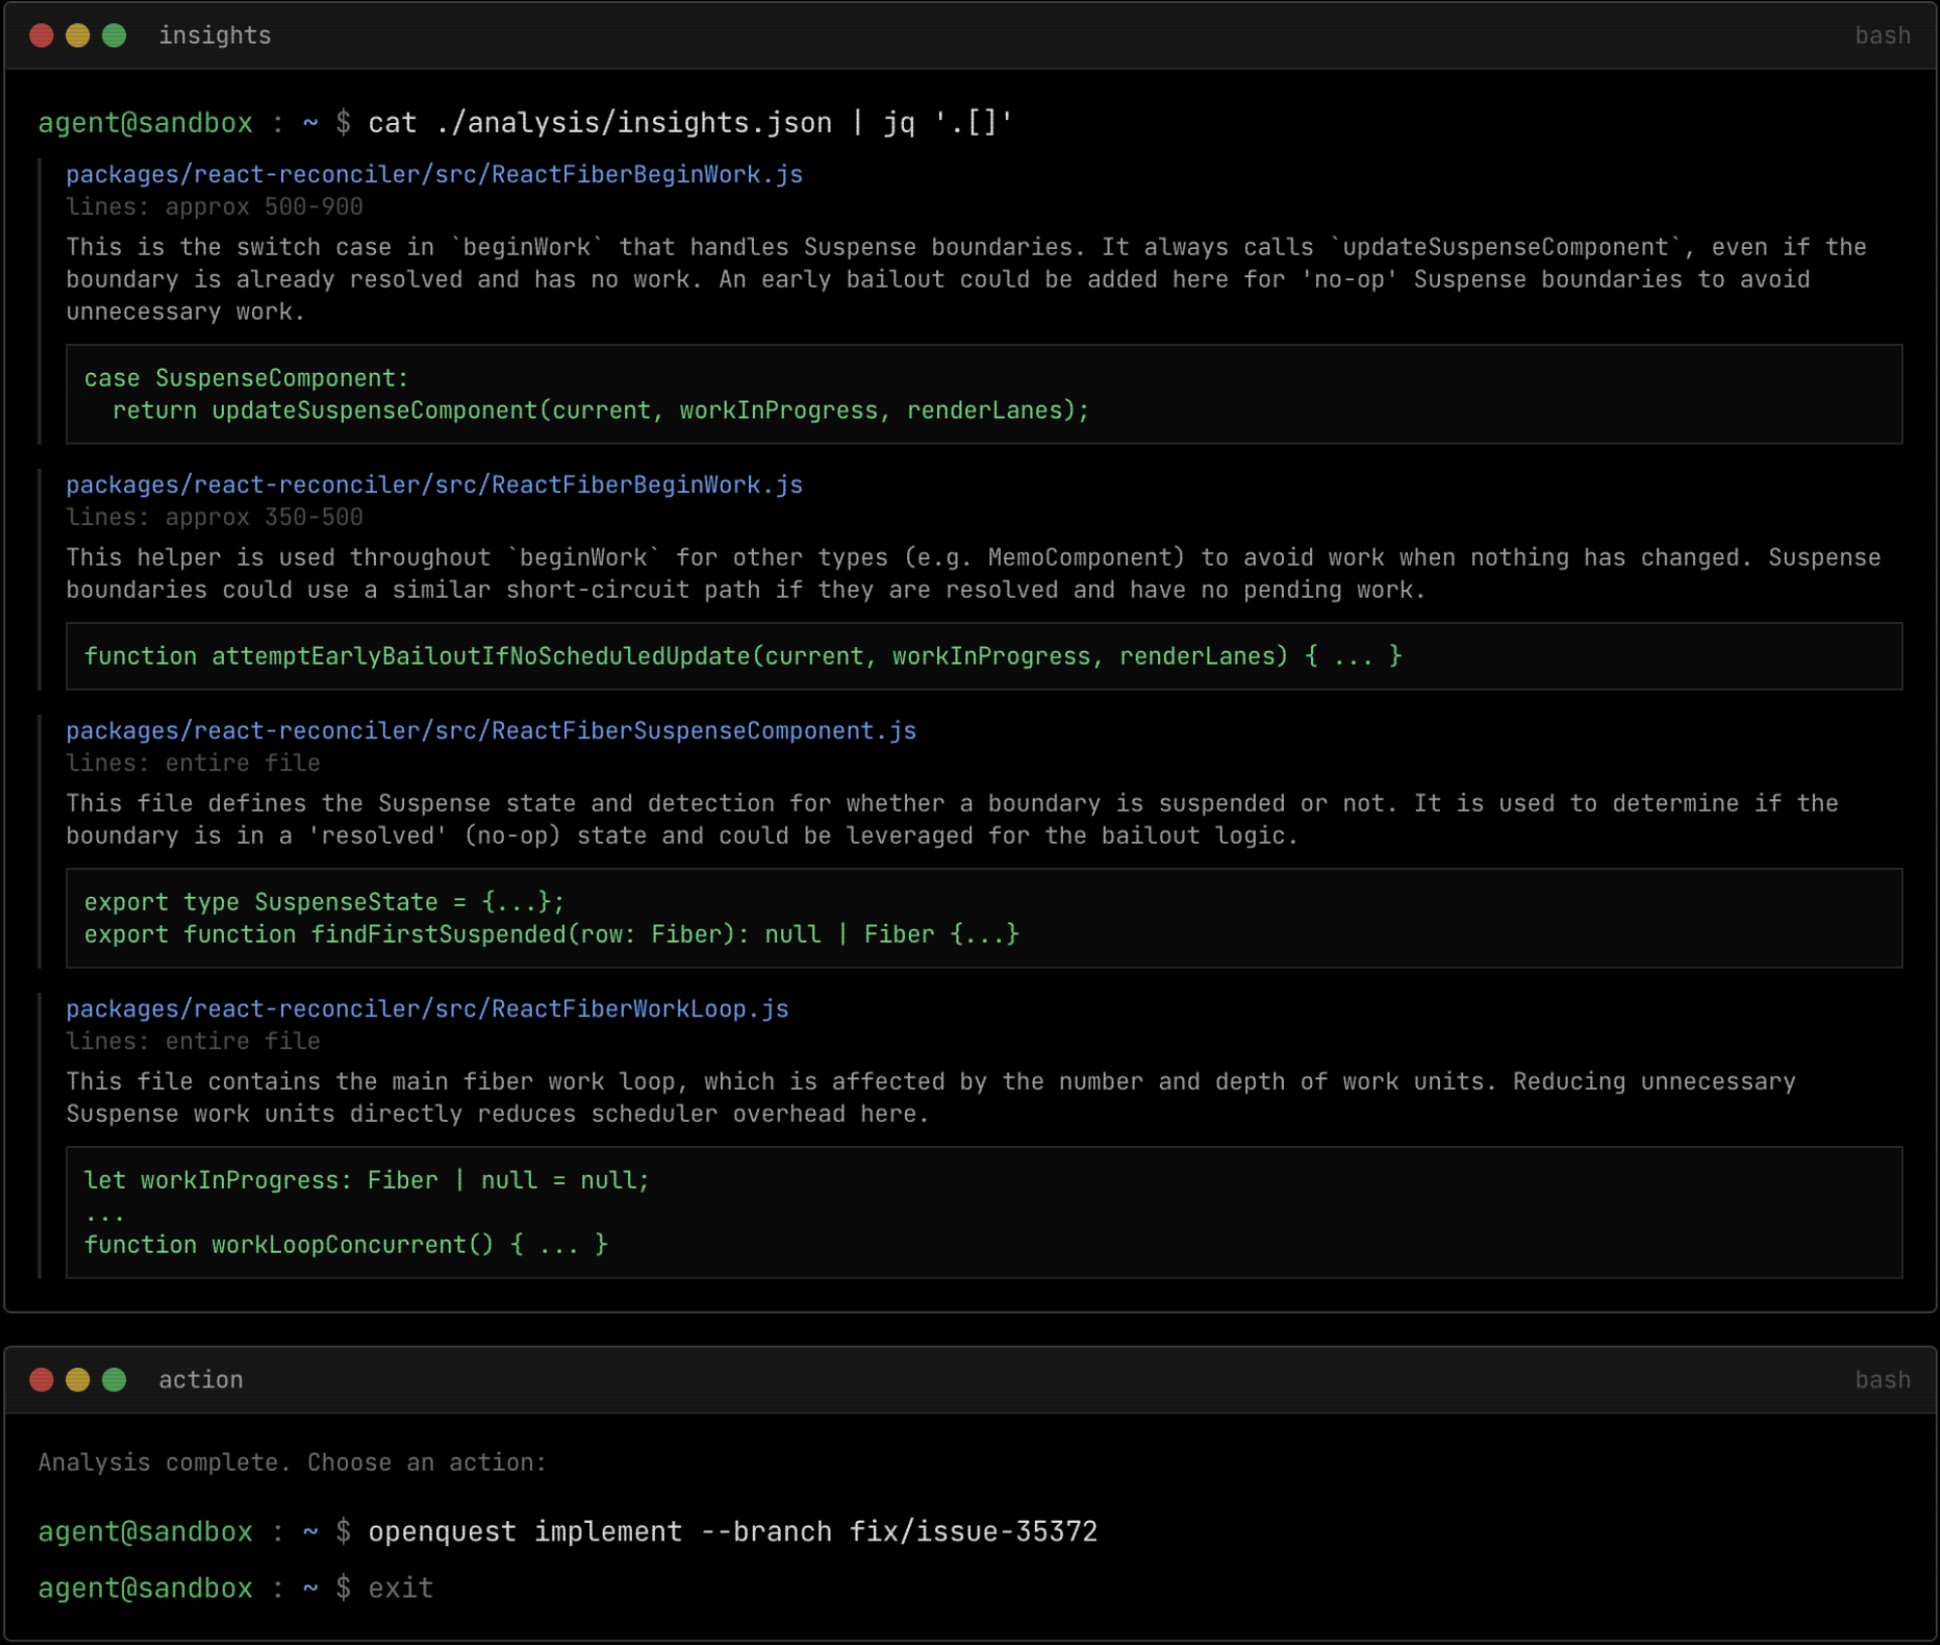Select the exit command option
The width and height of the screenshot is (1940, 1645).
[x=400, y=1588]
